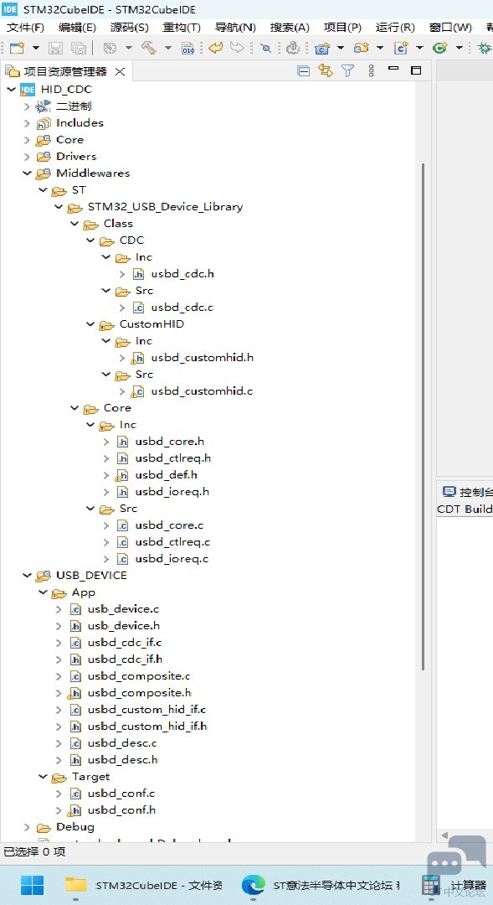Click the filter funnel icon
Viewport: 493px width, 905px height.
tap(347, 71)
